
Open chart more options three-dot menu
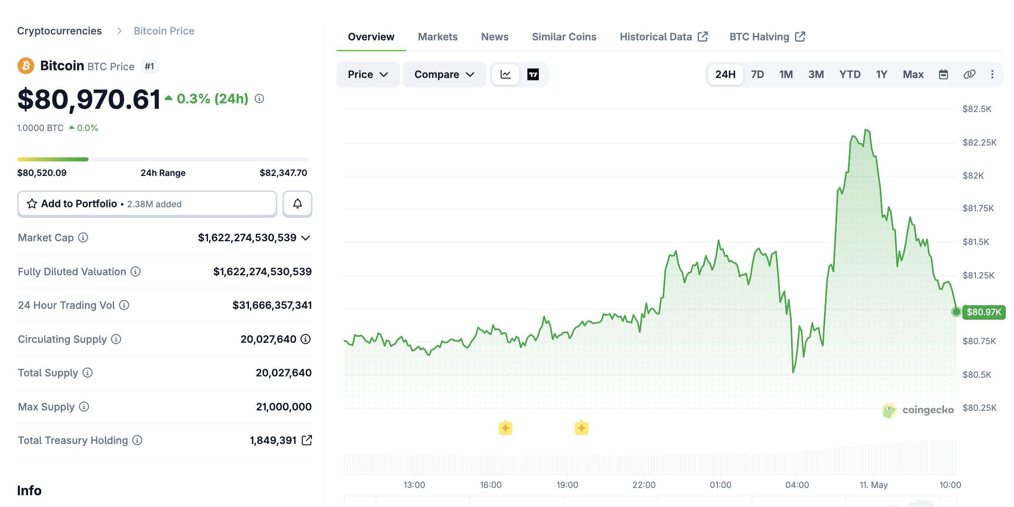point(992,74)
